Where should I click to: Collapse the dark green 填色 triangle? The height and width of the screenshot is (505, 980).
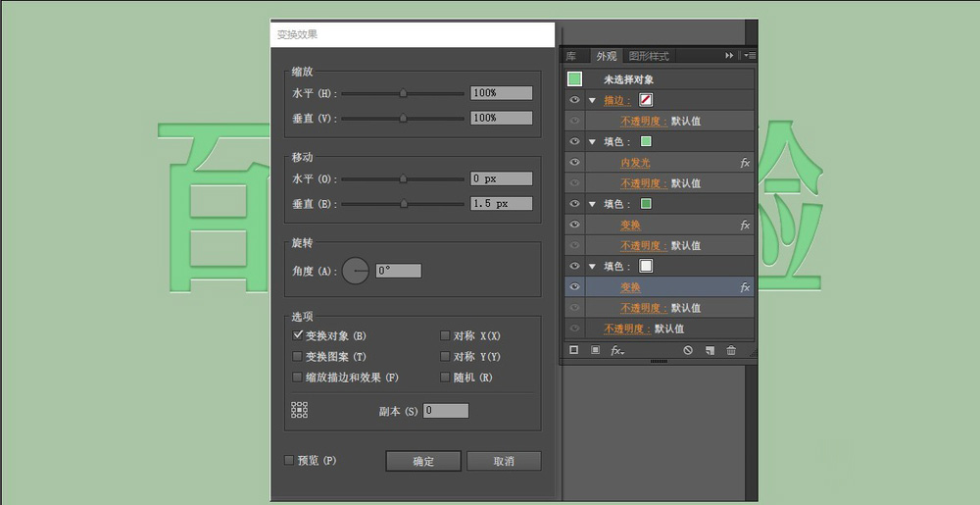[x=593, y=204]
